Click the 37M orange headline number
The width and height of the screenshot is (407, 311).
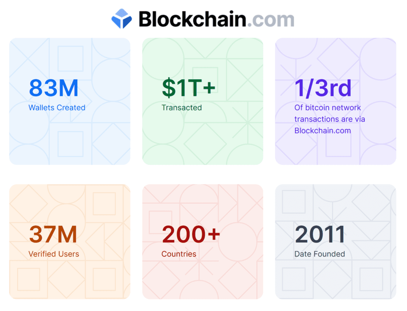pos(53,234)
